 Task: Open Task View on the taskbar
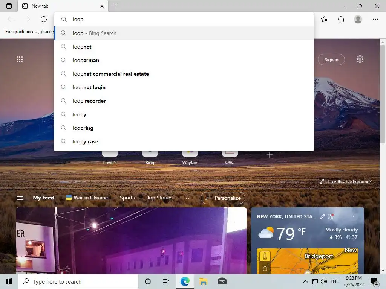[166, 281]
